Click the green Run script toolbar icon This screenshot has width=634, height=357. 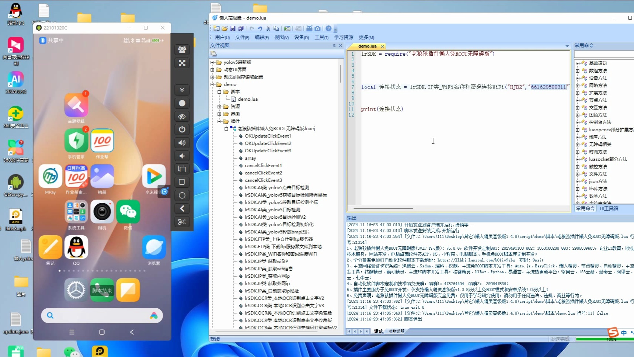[287, 28]
